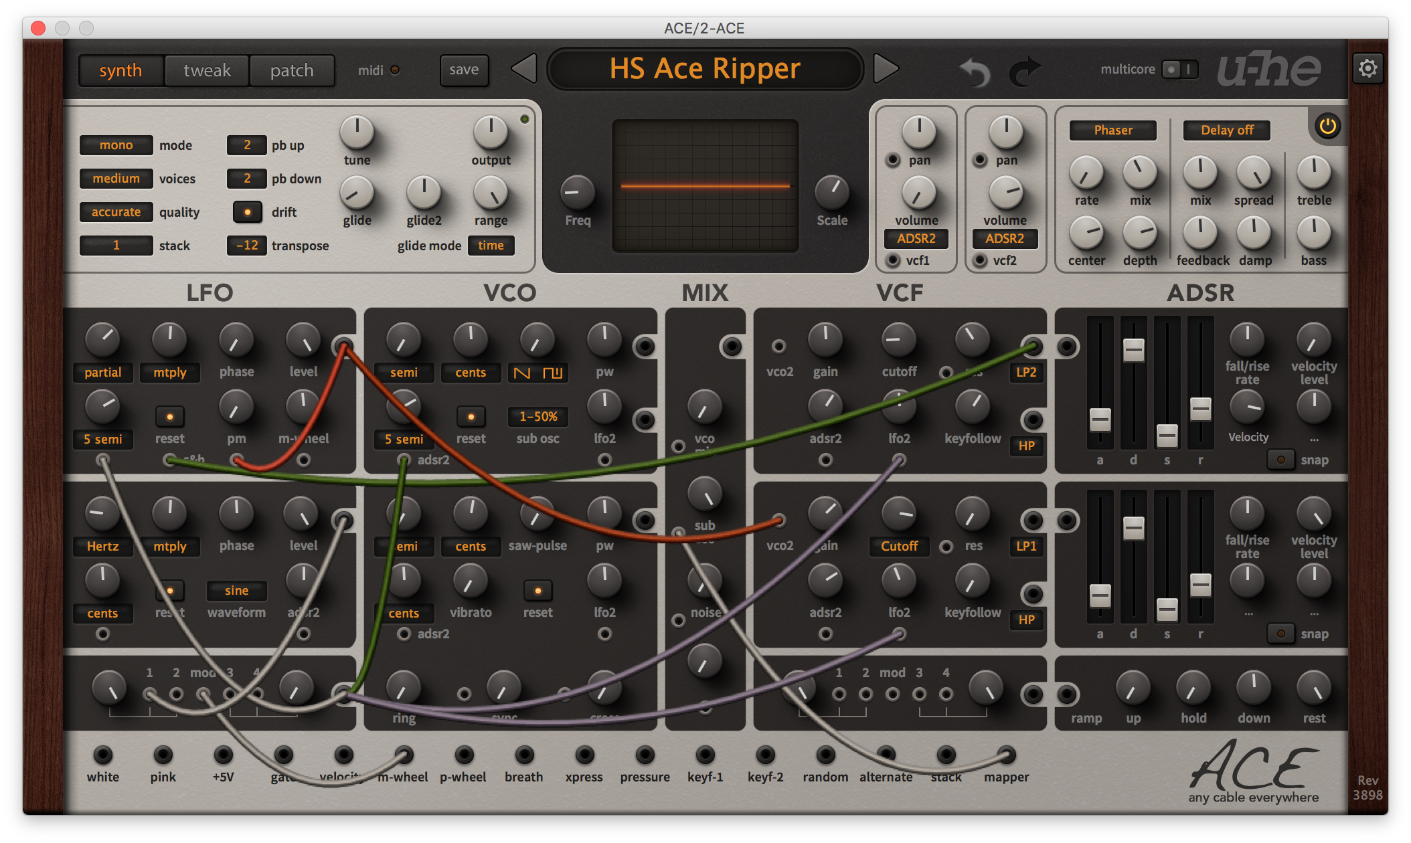Click the LFO1 partial mode field
The image size is (1411, 843).
(x=102, y=373)
